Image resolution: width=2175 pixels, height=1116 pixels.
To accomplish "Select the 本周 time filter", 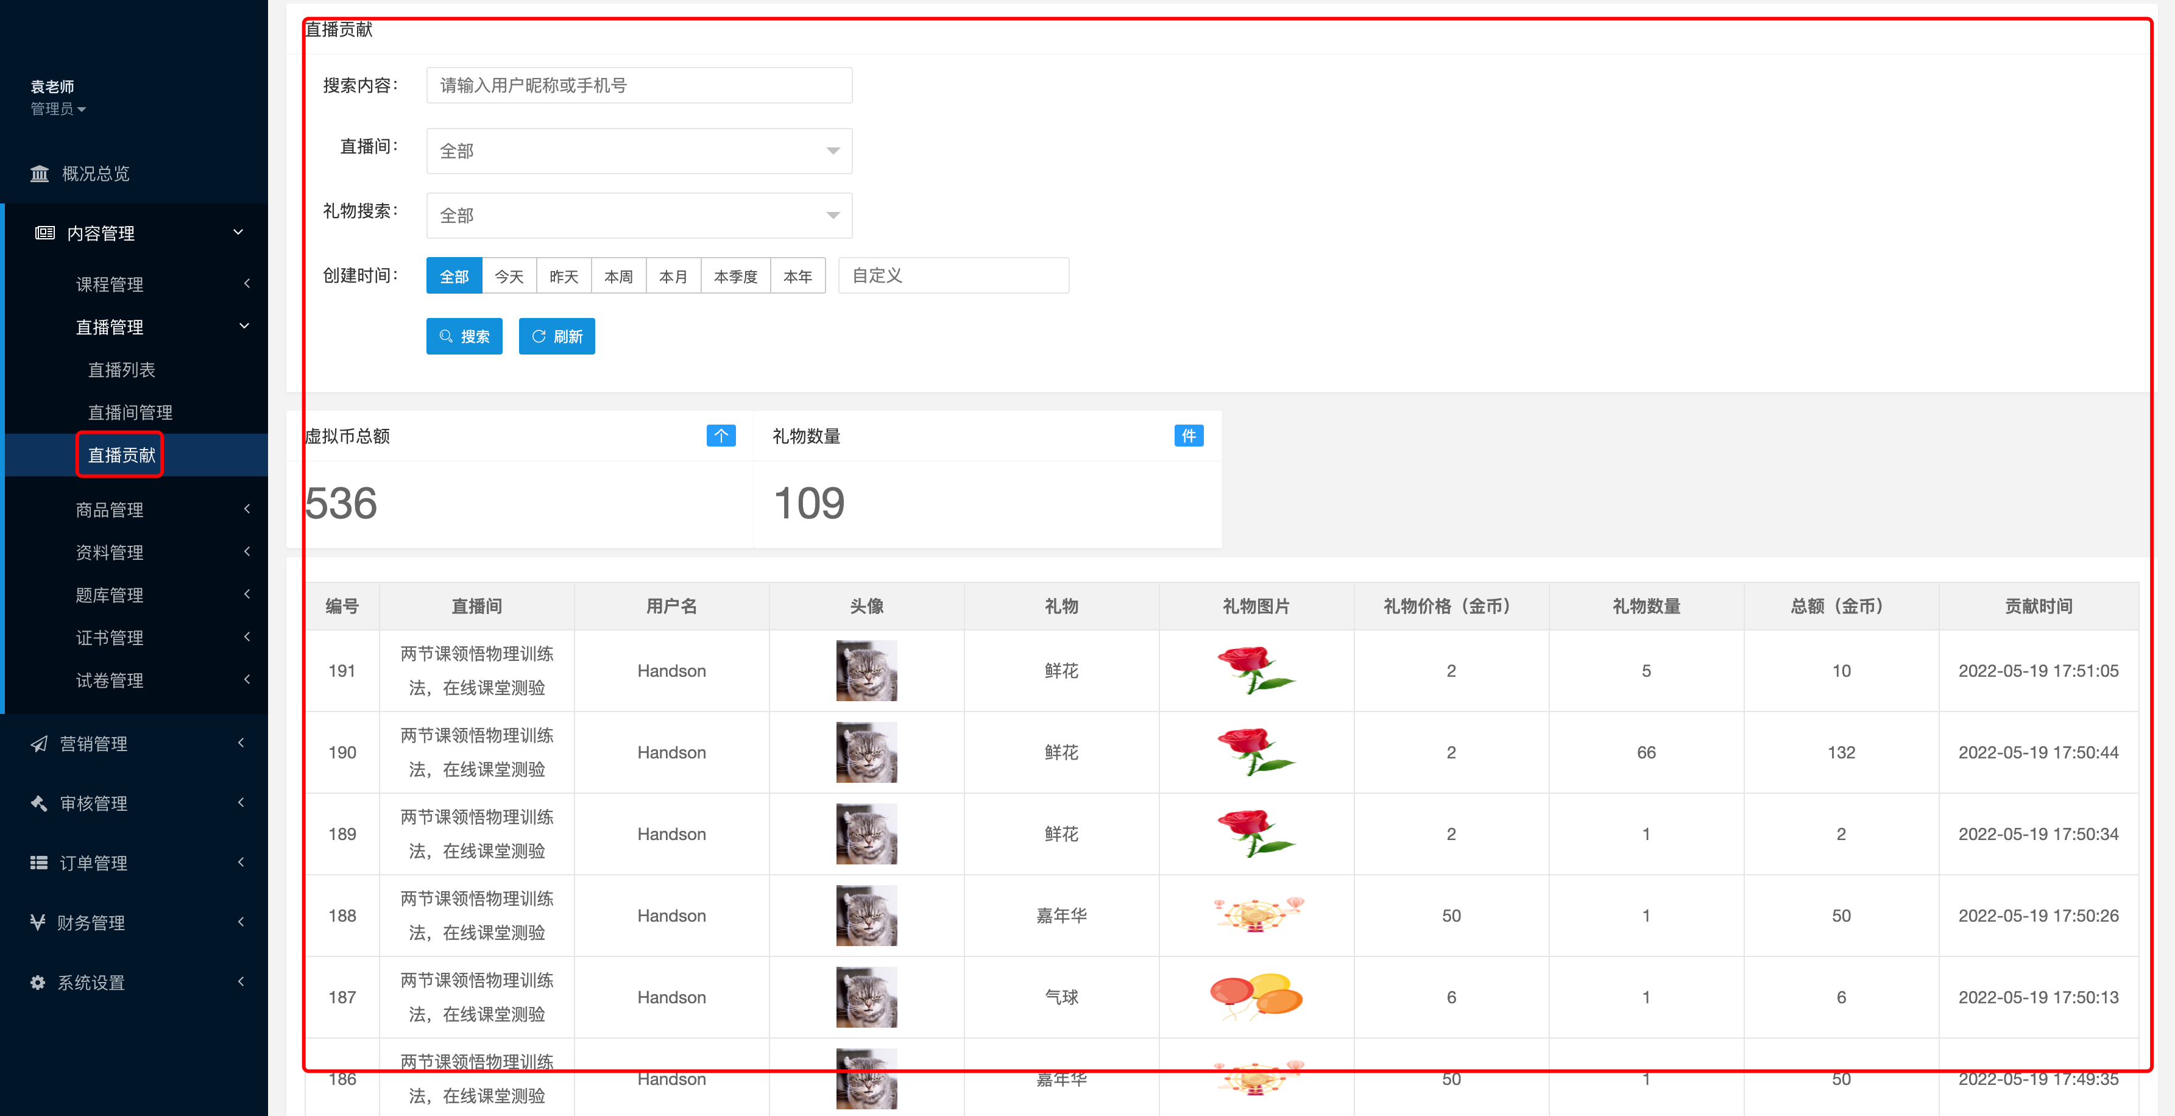I will pyautogui.click(x=619, y=276).
